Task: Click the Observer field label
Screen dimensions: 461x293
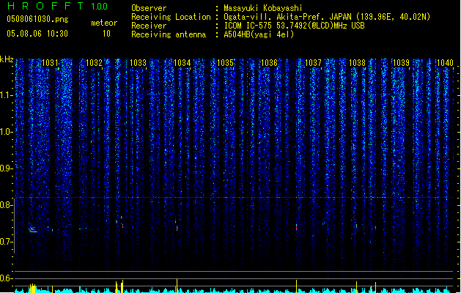Action: [x=149, y=8]
